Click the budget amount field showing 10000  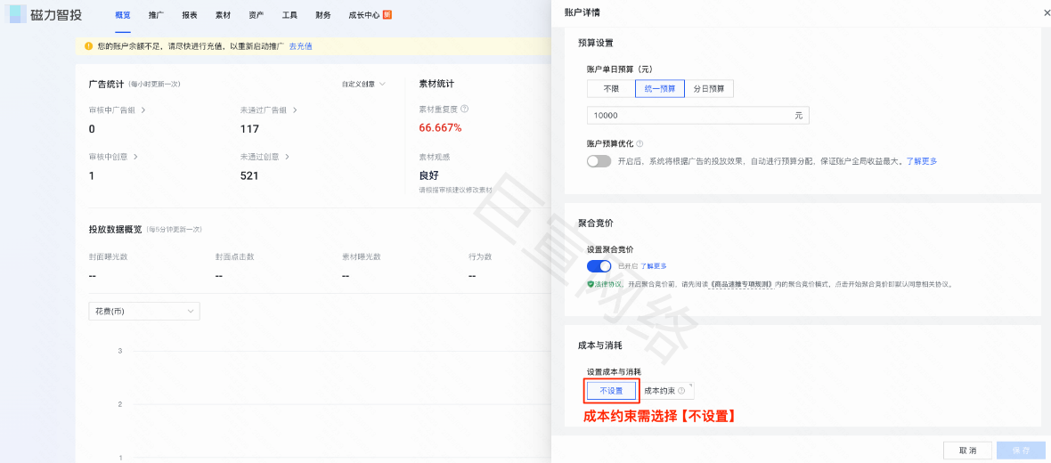[x=697, y=115]
